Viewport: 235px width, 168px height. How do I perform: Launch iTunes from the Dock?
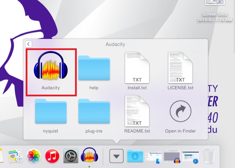tap(52, 156)
